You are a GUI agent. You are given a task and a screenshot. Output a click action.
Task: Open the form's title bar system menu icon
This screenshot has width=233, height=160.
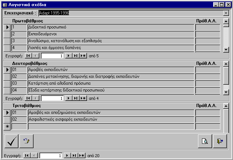[x=4, y=4]
